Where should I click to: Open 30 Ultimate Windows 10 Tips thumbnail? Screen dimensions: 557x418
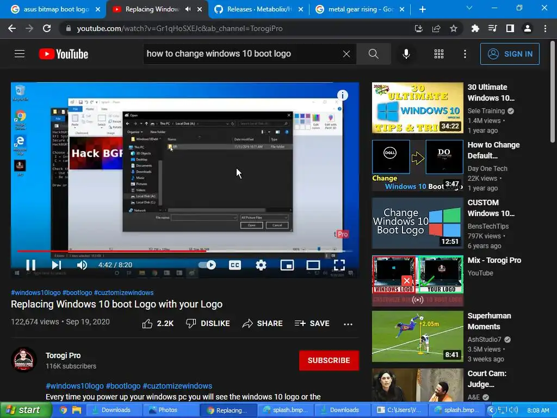[x=417, y=108]
